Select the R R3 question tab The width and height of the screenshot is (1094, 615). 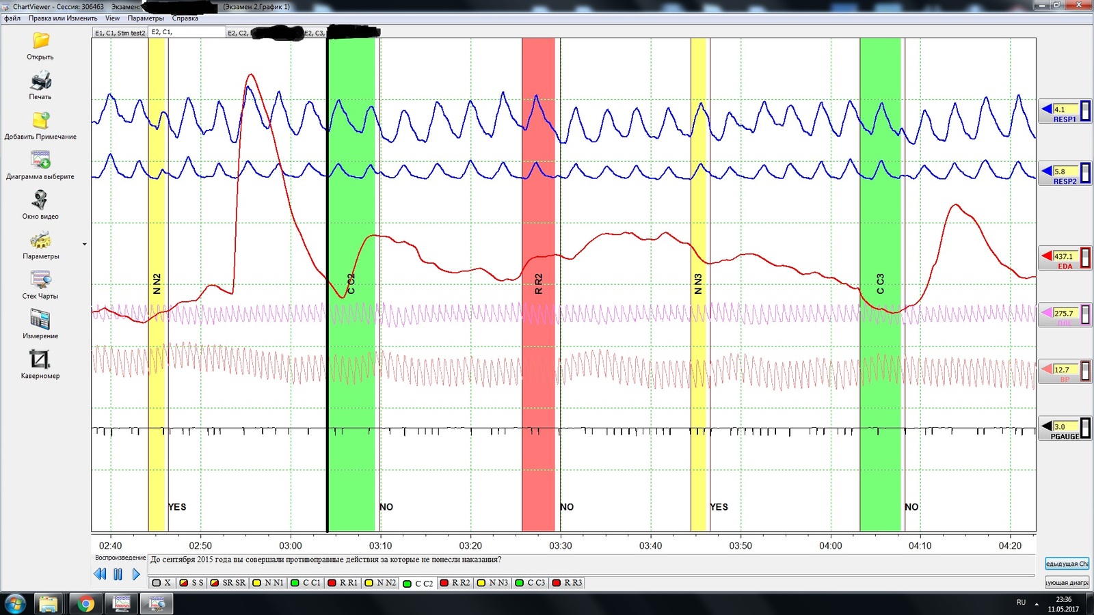click(568, 583)
